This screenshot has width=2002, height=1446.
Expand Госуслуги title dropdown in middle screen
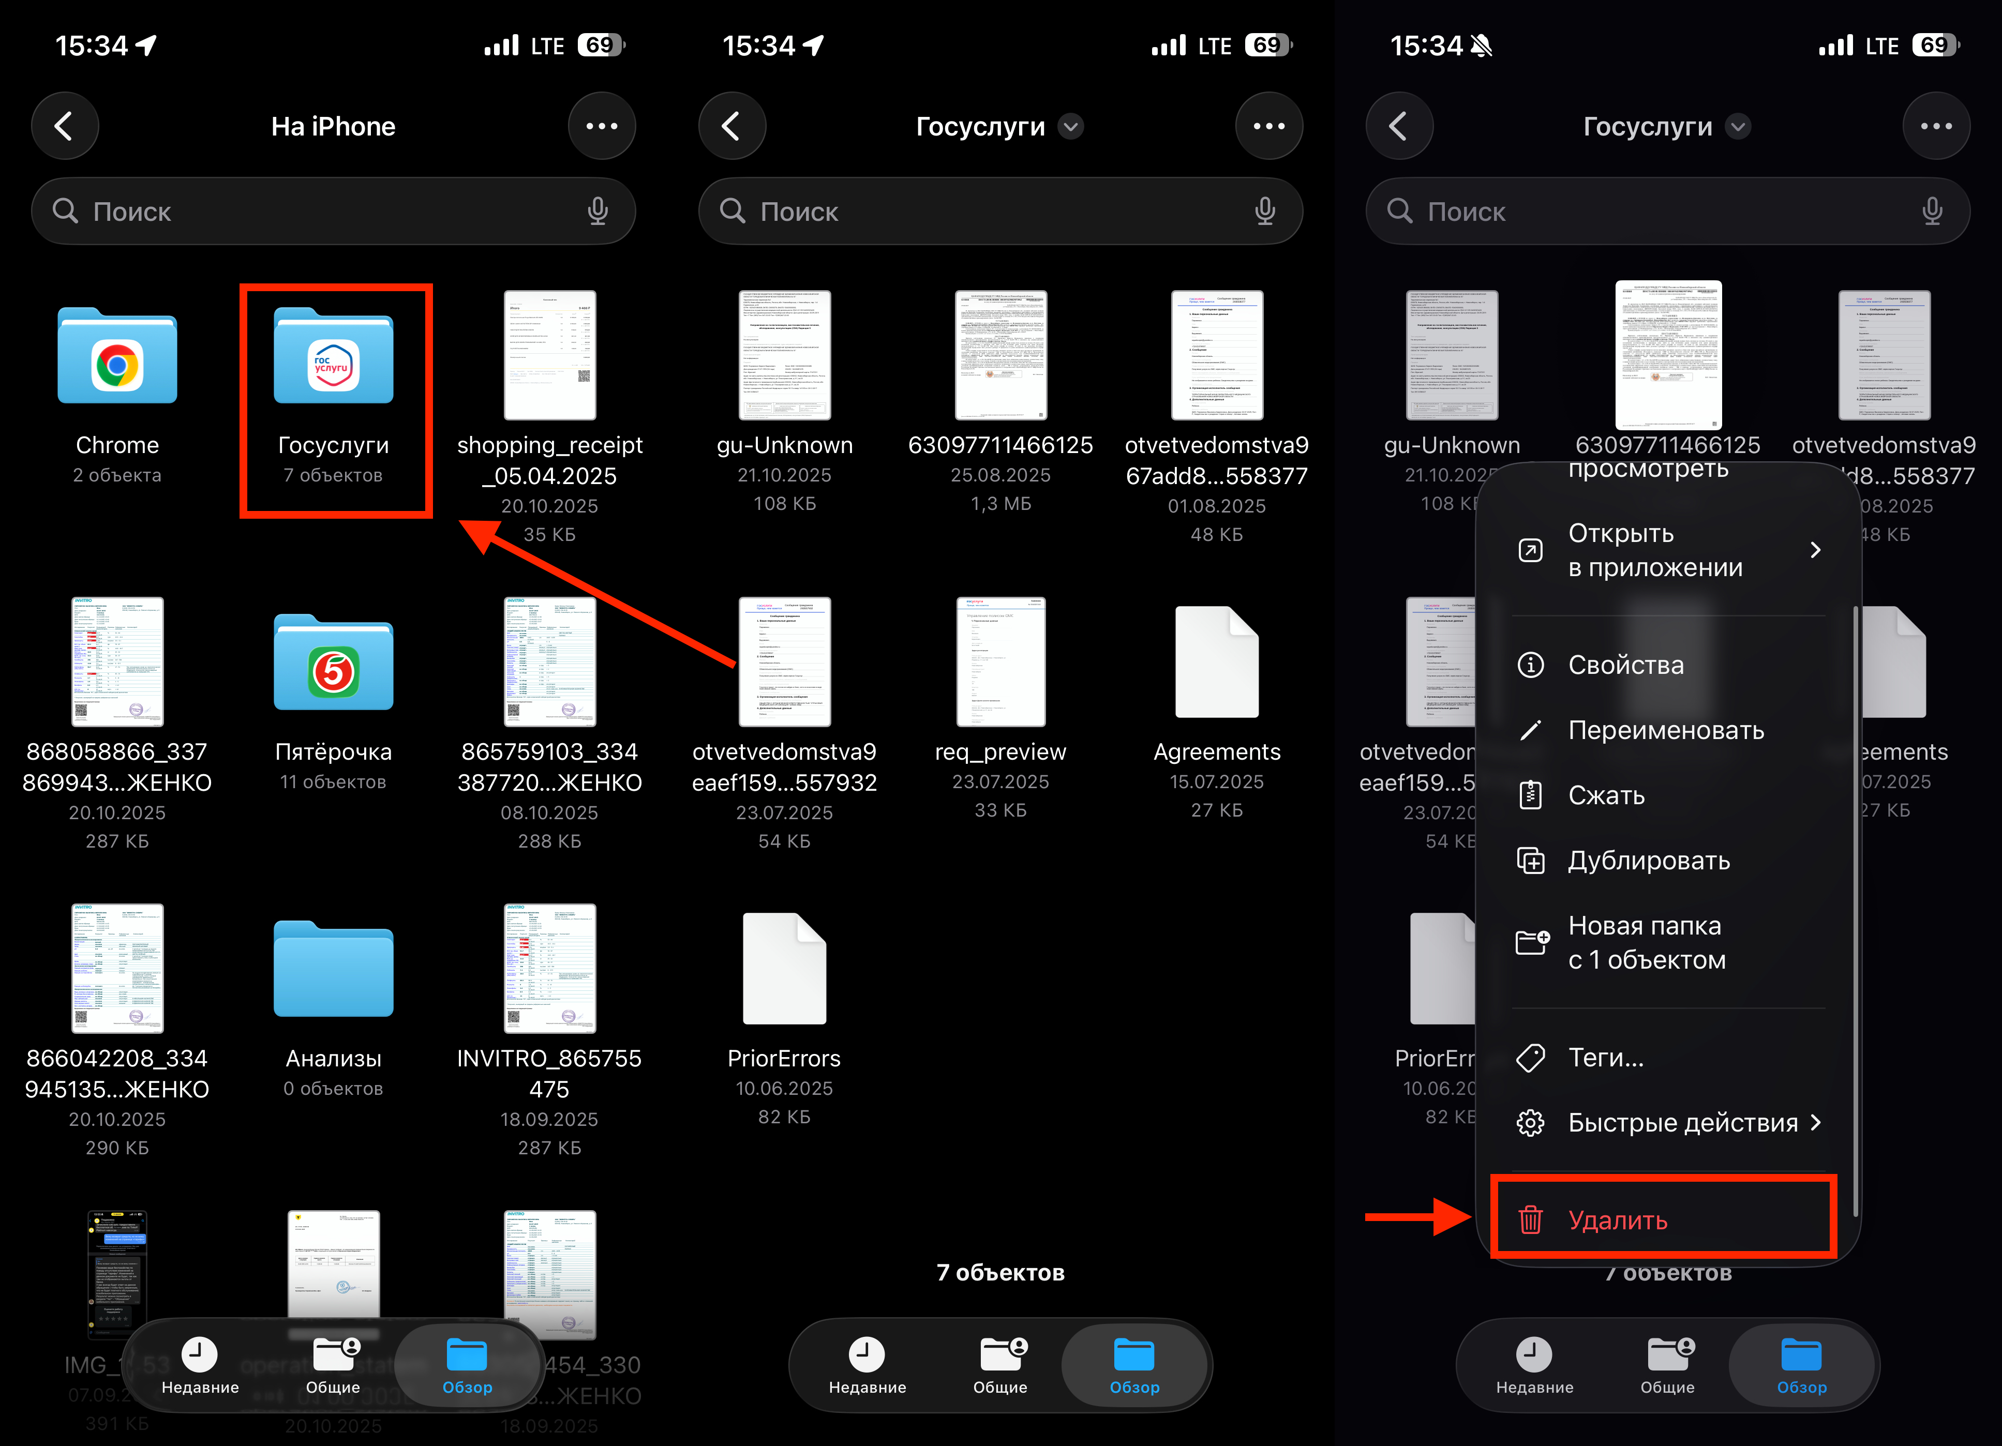click(x=1070, y=127)
